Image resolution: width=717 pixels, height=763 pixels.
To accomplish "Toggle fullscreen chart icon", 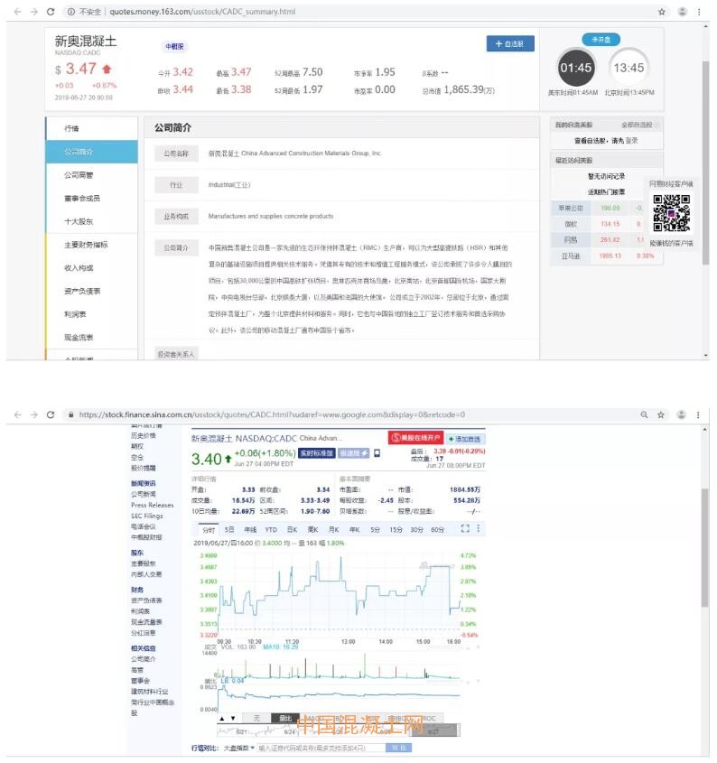I will coord(466,528).
